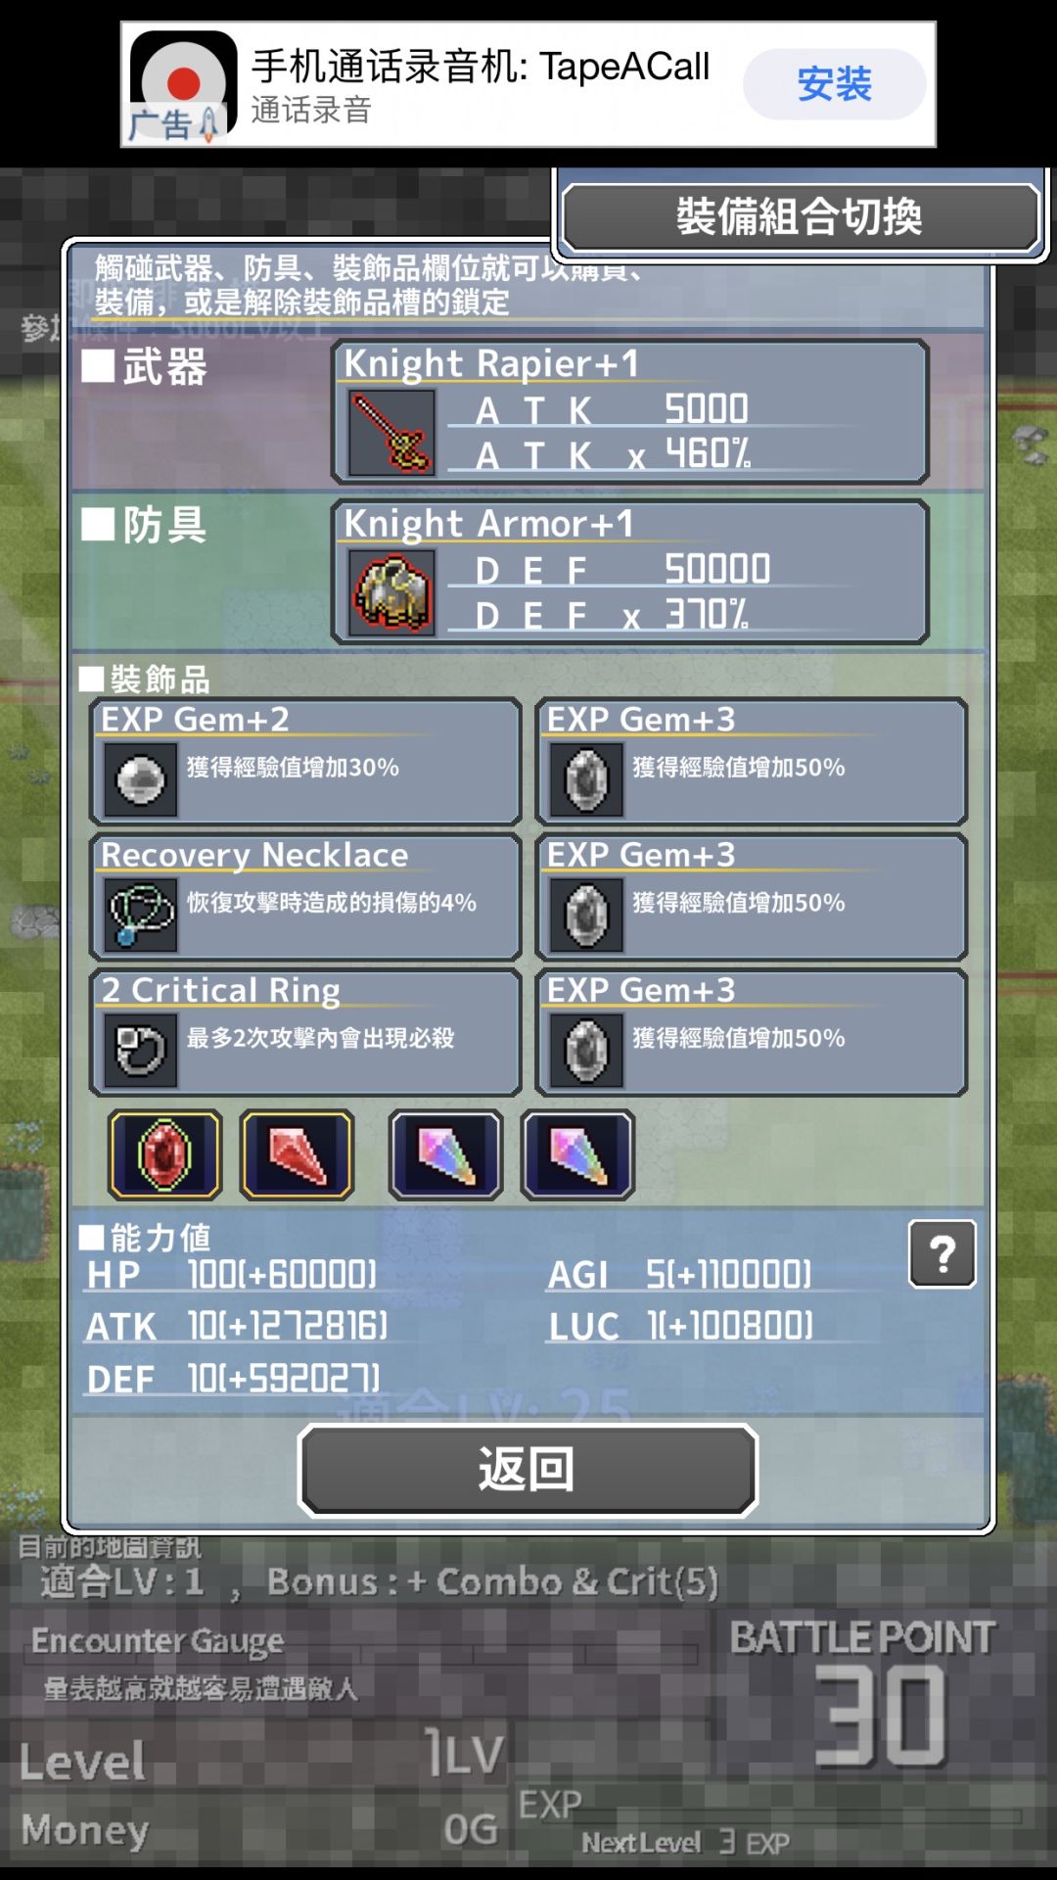
Task: Select the middle-right EXP Gem+3 slot
Action: [752, 897]
